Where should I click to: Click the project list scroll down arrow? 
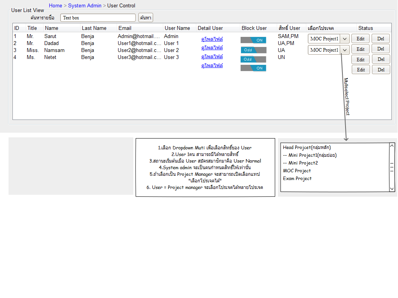pyautogui.click(x=392, y=189)
